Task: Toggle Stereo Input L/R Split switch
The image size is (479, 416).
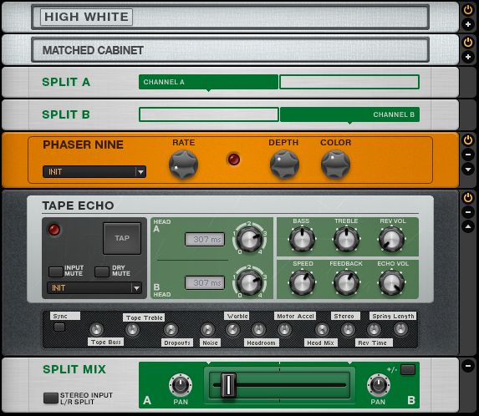Action: click(50, 398)
